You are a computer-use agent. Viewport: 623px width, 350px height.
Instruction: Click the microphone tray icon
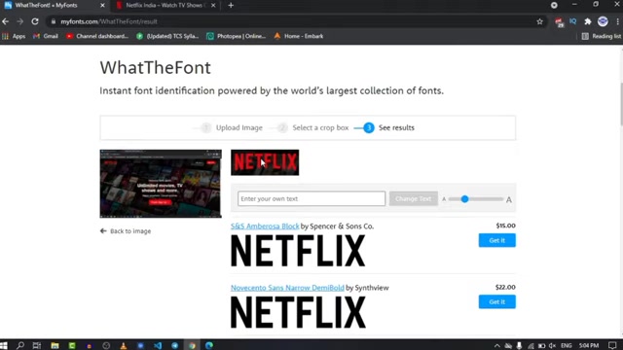[x=519, y=346]
